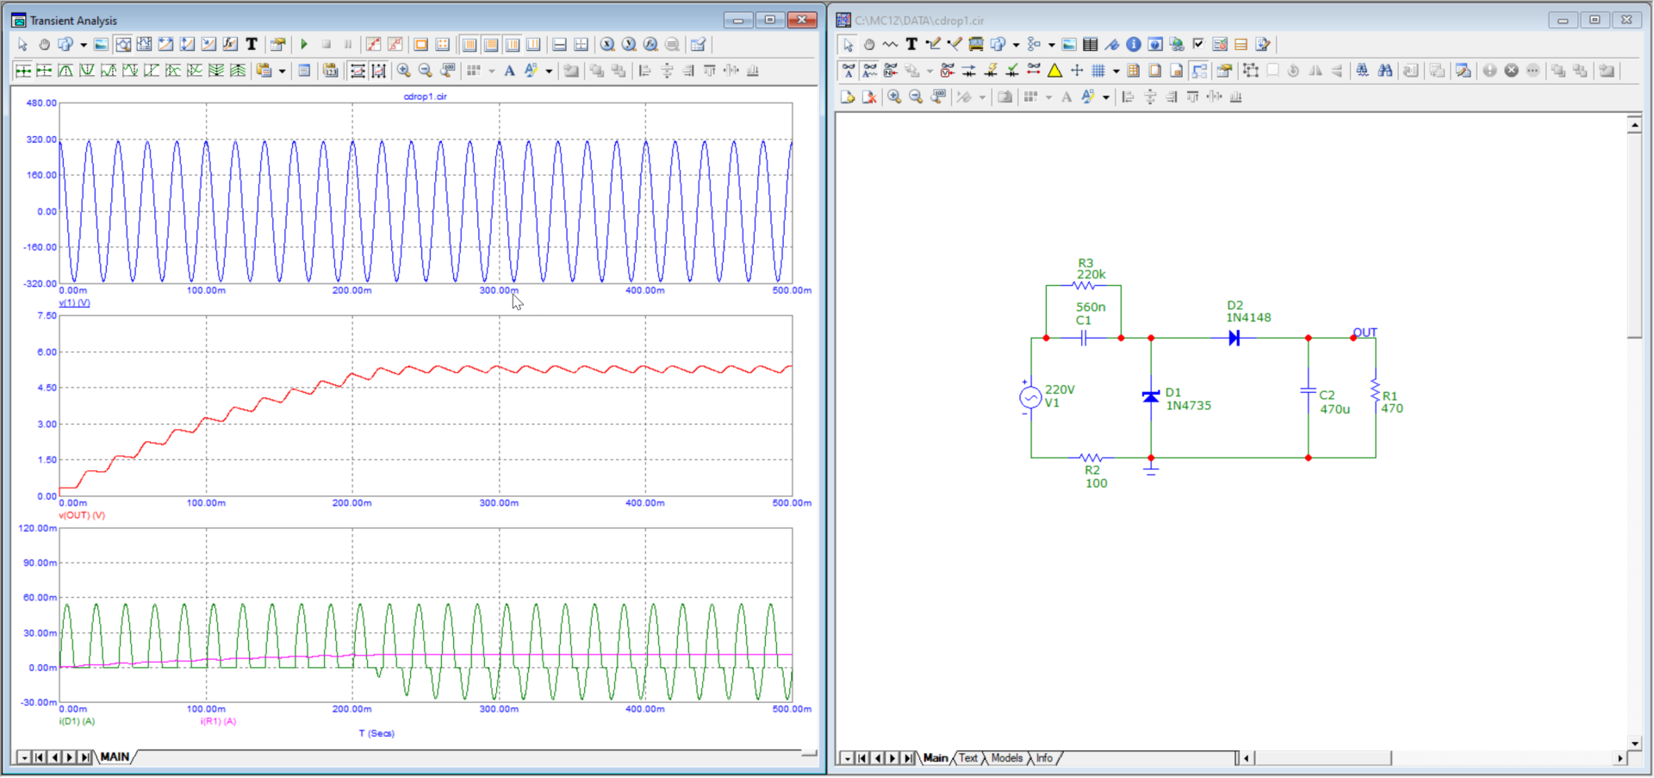Viewport: 1654px width, 778px height.
Task: Open the copy-to-clipboard dropdown arrow in analysis toolbar
Action: coord(84,45)
